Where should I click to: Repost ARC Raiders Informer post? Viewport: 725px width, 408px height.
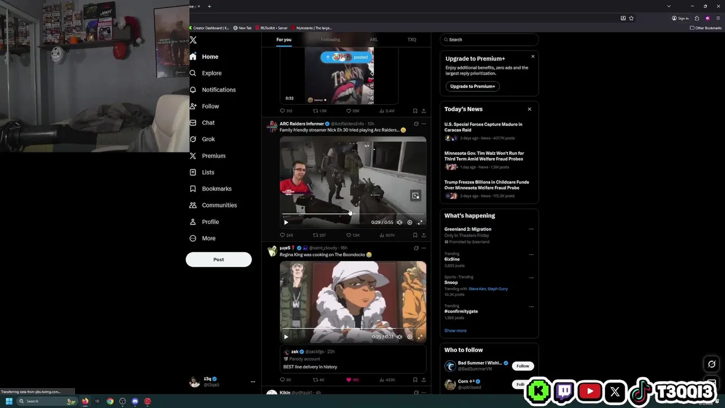click(319, 235)
